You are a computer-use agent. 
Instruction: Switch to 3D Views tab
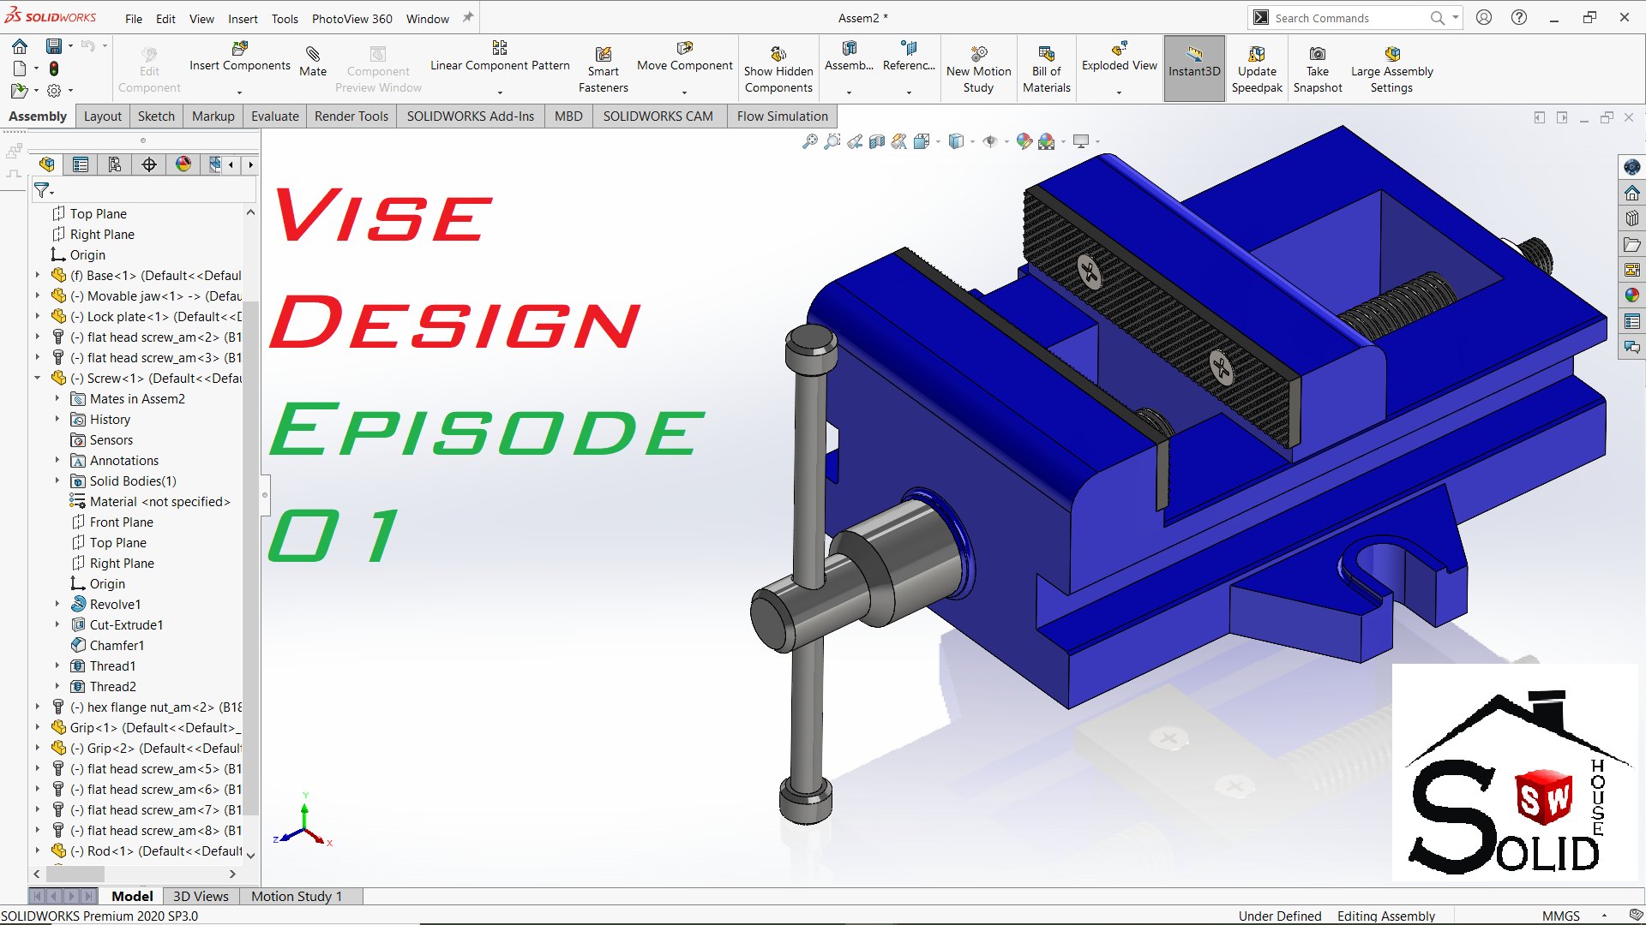(201, 896)
